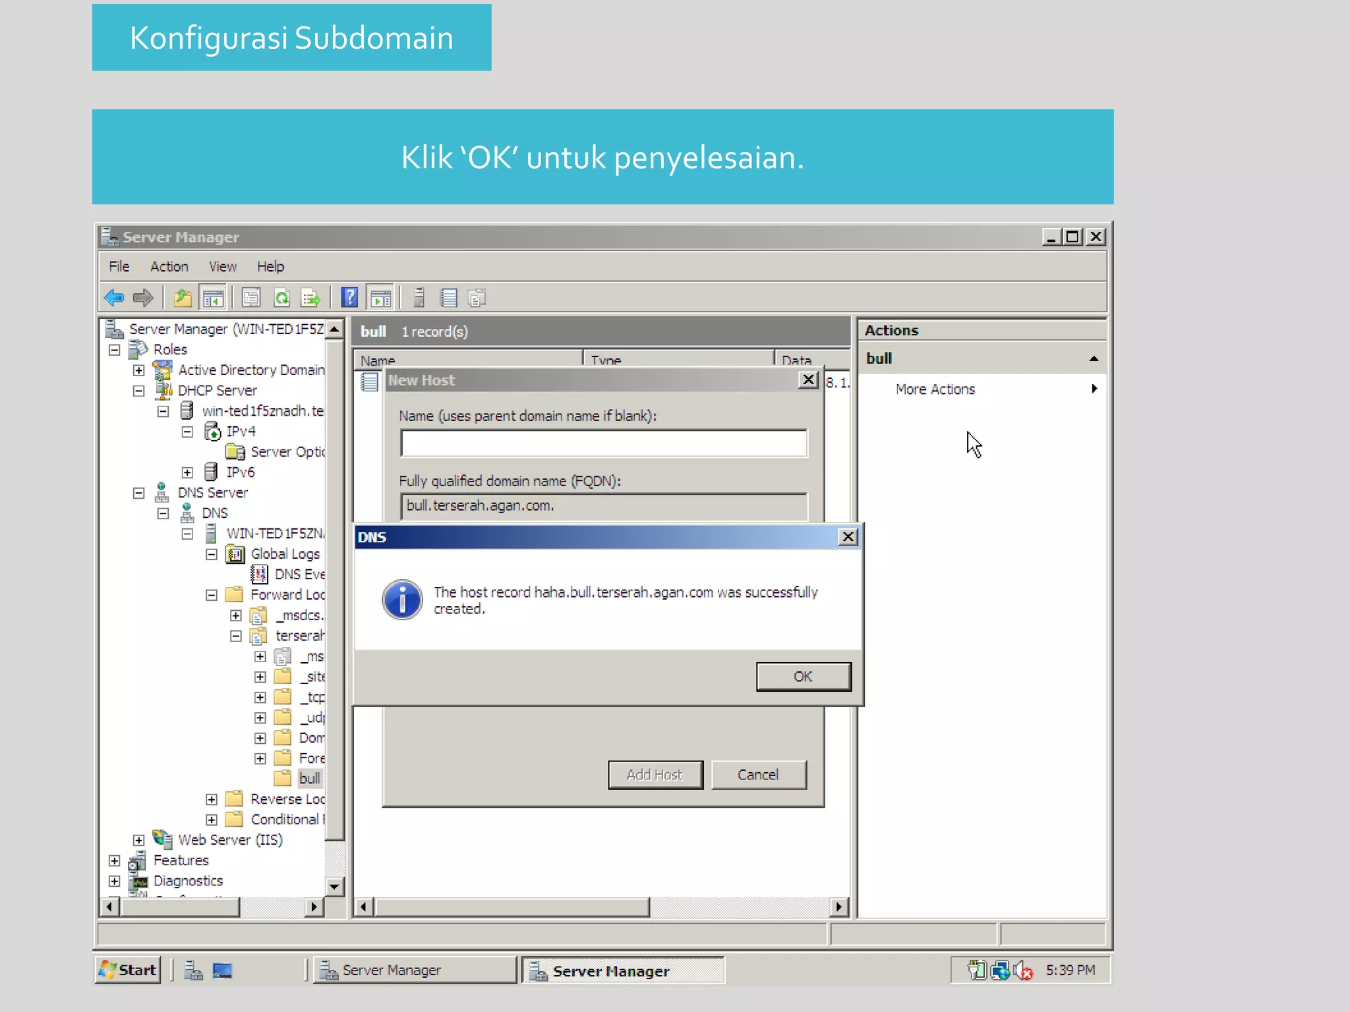
Task: Expand the IPv6 node
Action: click(x=187, y=472)
